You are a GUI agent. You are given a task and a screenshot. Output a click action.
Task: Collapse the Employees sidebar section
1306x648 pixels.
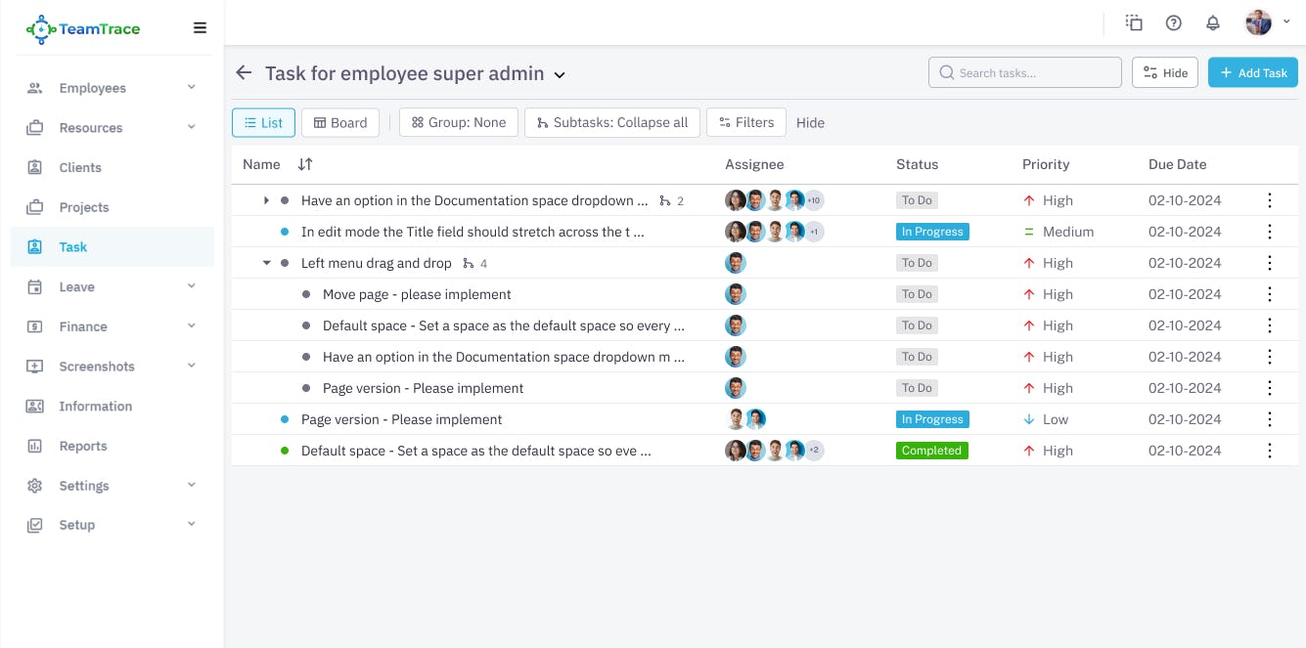click(192, 87)
